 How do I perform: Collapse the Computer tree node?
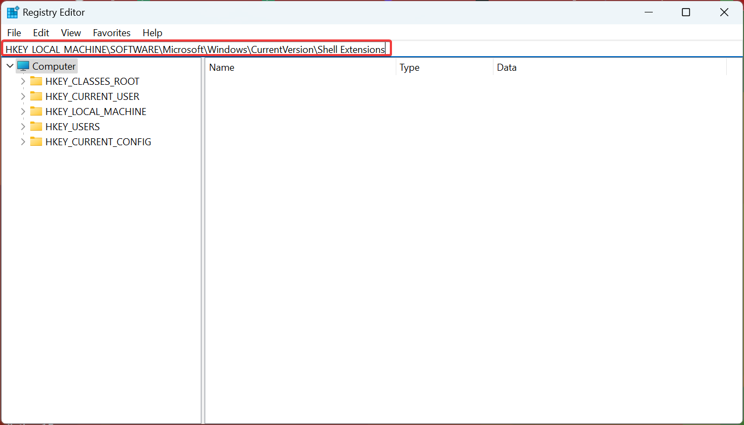coord(10,66)
